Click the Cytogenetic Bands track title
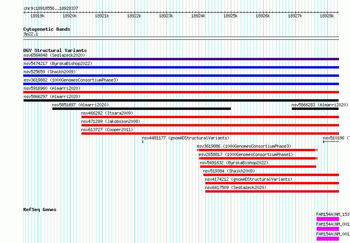This screenshot has width=350, height=243. [x=47, y=29]
